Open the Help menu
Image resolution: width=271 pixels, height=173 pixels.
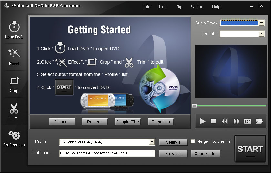[x=216, y=6]
